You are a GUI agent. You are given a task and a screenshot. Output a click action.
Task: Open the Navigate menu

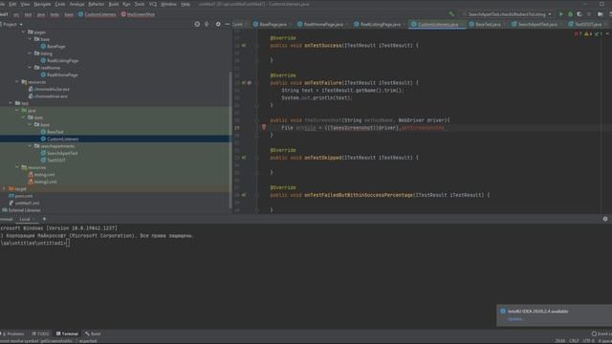(42, 4)
